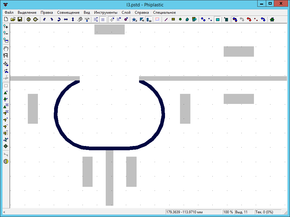Open the Файл menu
Screen dimensions: 290x217
pos(9,12)
